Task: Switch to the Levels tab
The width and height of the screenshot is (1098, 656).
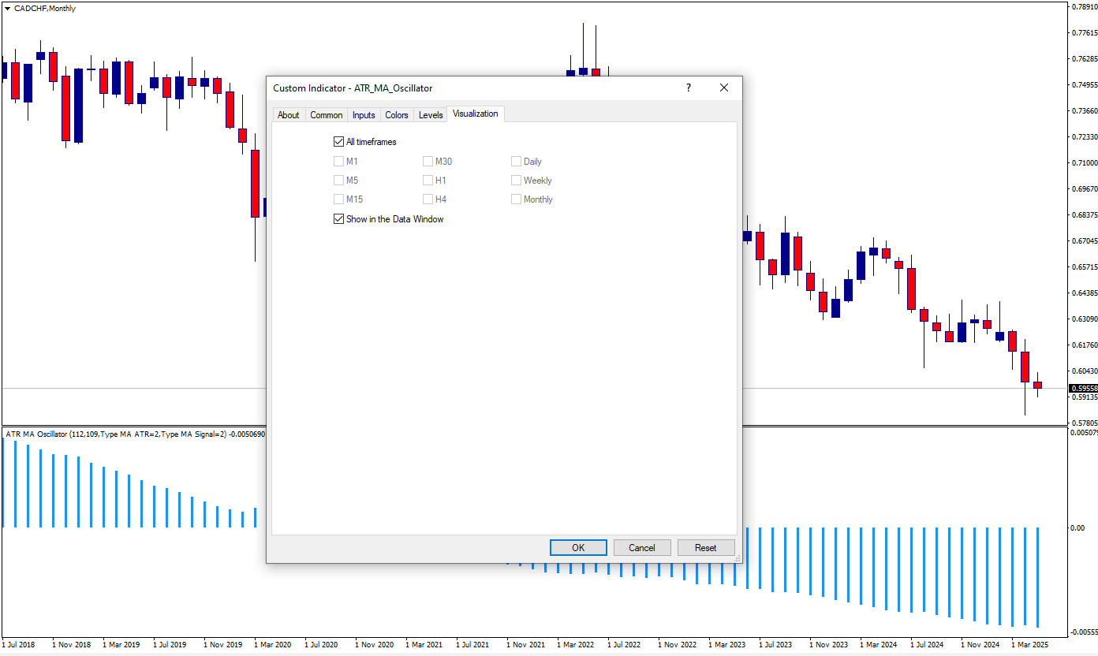Action: 431,115
